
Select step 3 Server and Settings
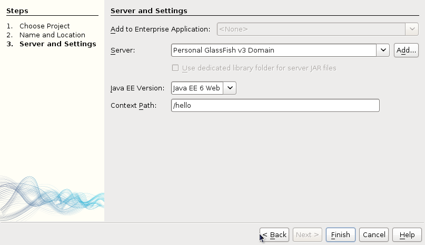[58, 44]
